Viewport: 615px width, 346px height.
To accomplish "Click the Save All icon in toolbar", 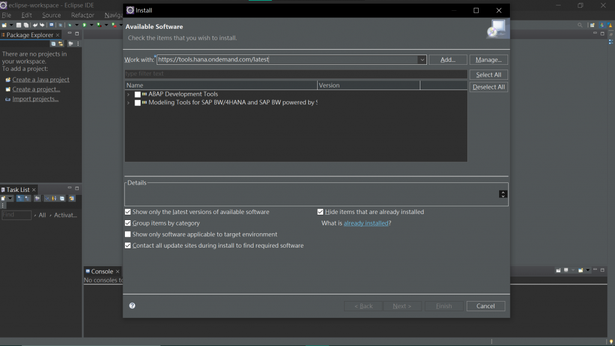I will [x=26, y=25].
